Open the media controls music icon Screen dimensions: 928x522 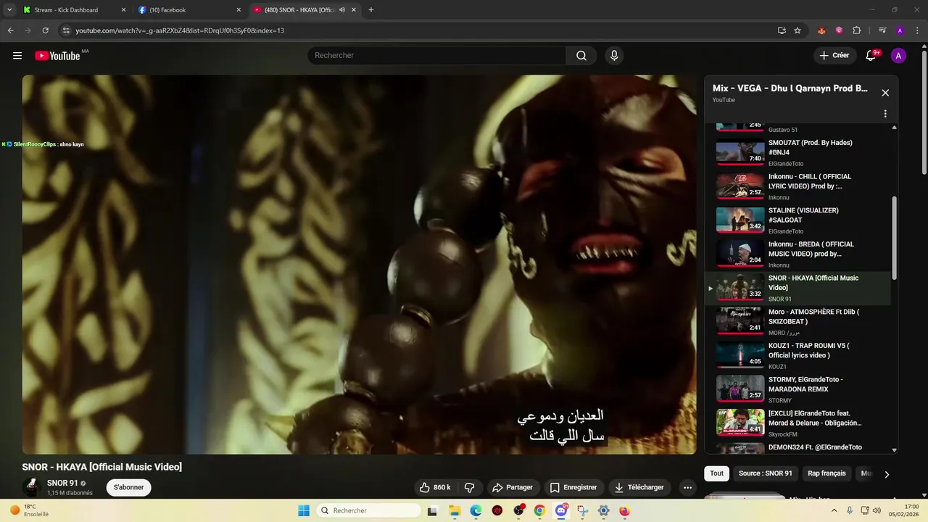pos(882,30)
